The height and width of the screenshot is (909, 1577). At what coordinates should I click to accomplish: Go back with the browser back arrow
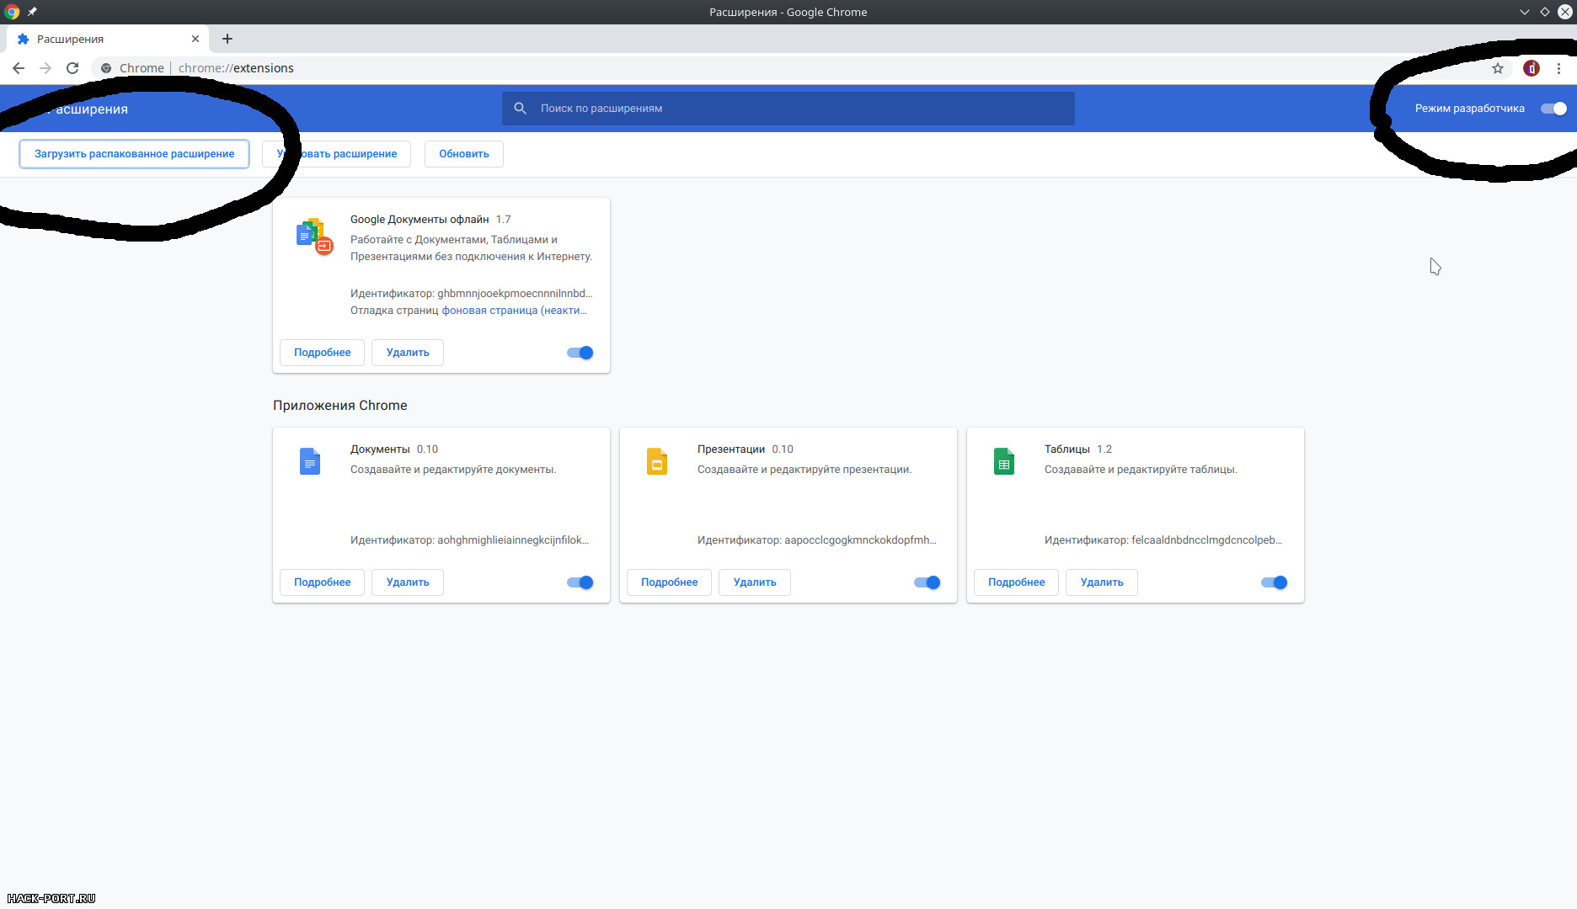(19, 68)
